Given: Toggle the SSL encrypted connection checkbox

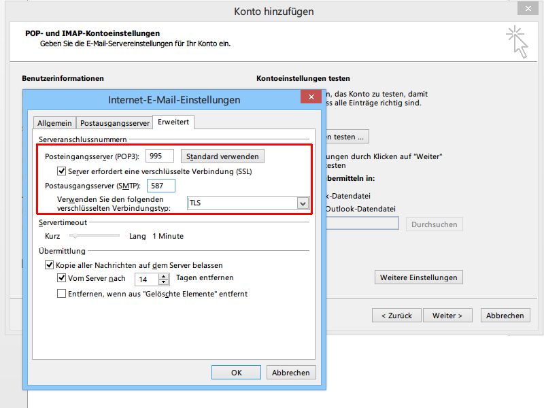Looking at the screenshot, I should (61, 171).
